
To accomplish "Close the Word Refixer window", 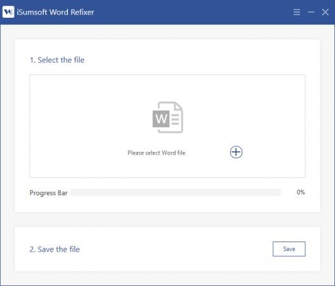I will pyautogui.click(x=325, y=12).
